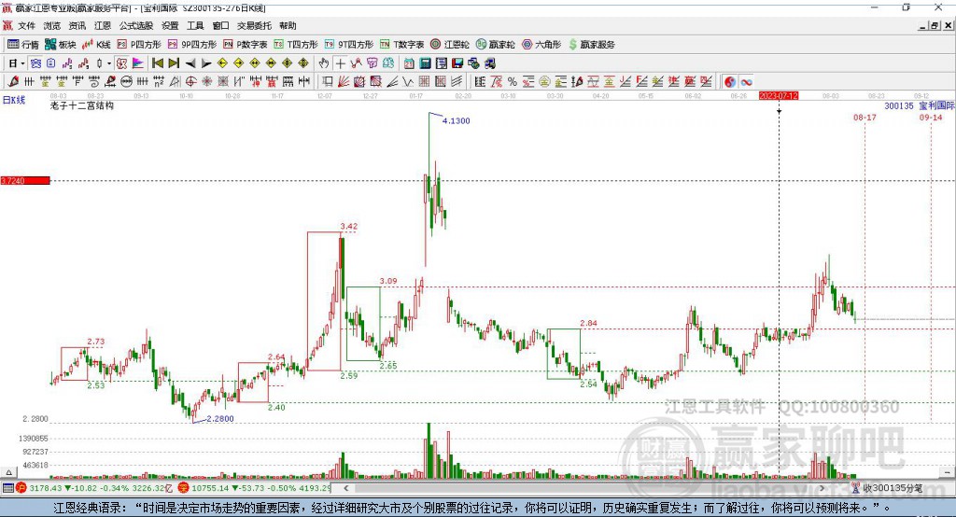The height and width of the screenshot is (517, 956).
Task: Step chart right with black arrow
Action: (206, 63)
